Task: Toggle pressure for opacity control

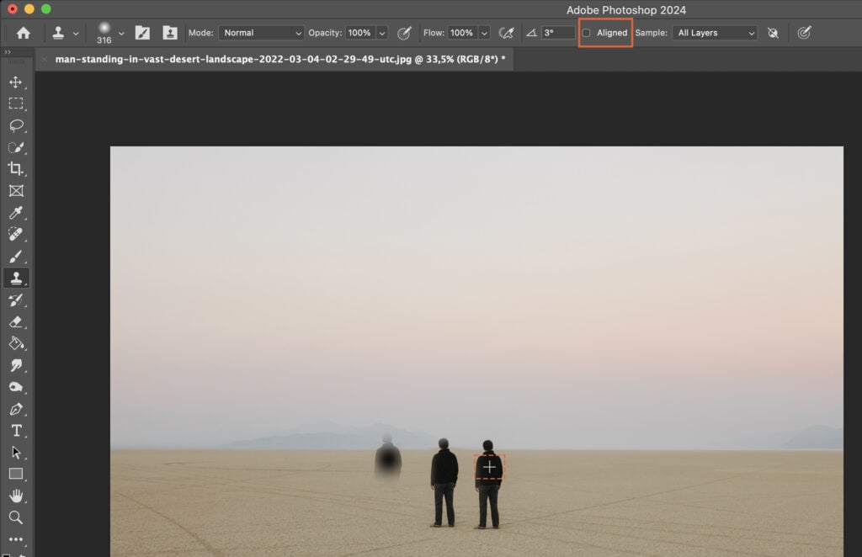Action: pos(403,33)
